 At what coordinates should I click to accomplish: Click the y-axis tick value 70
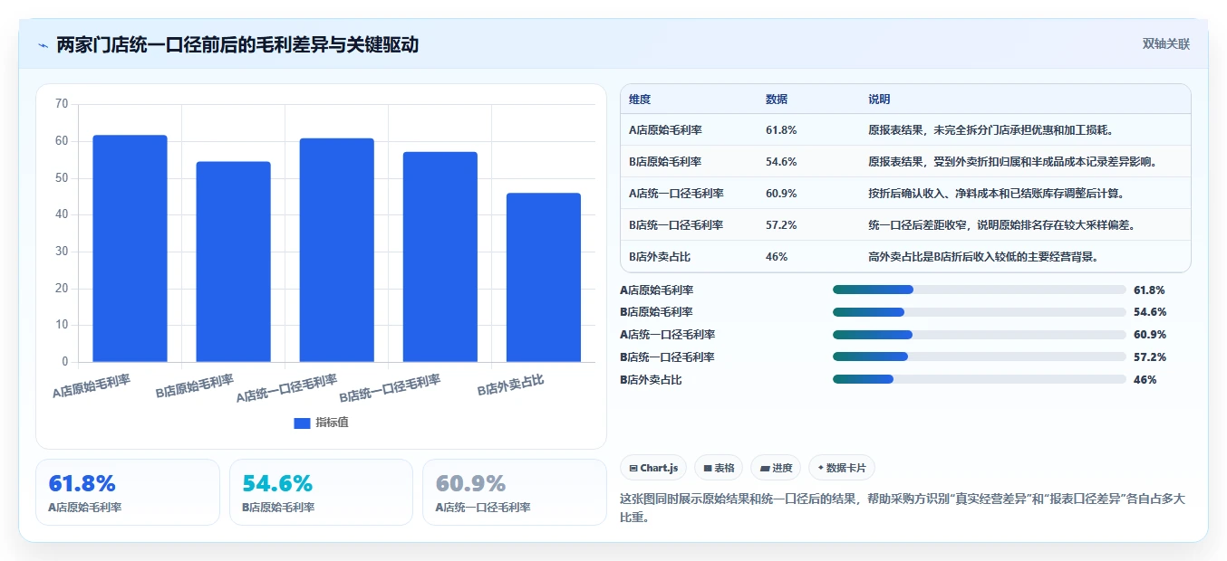pos(62,104)
